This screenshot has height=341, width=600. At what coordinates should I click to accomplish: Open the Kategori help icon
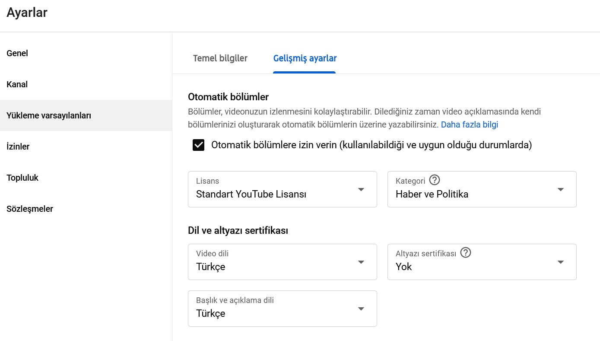pyautogui.click(x=435, y=180)
